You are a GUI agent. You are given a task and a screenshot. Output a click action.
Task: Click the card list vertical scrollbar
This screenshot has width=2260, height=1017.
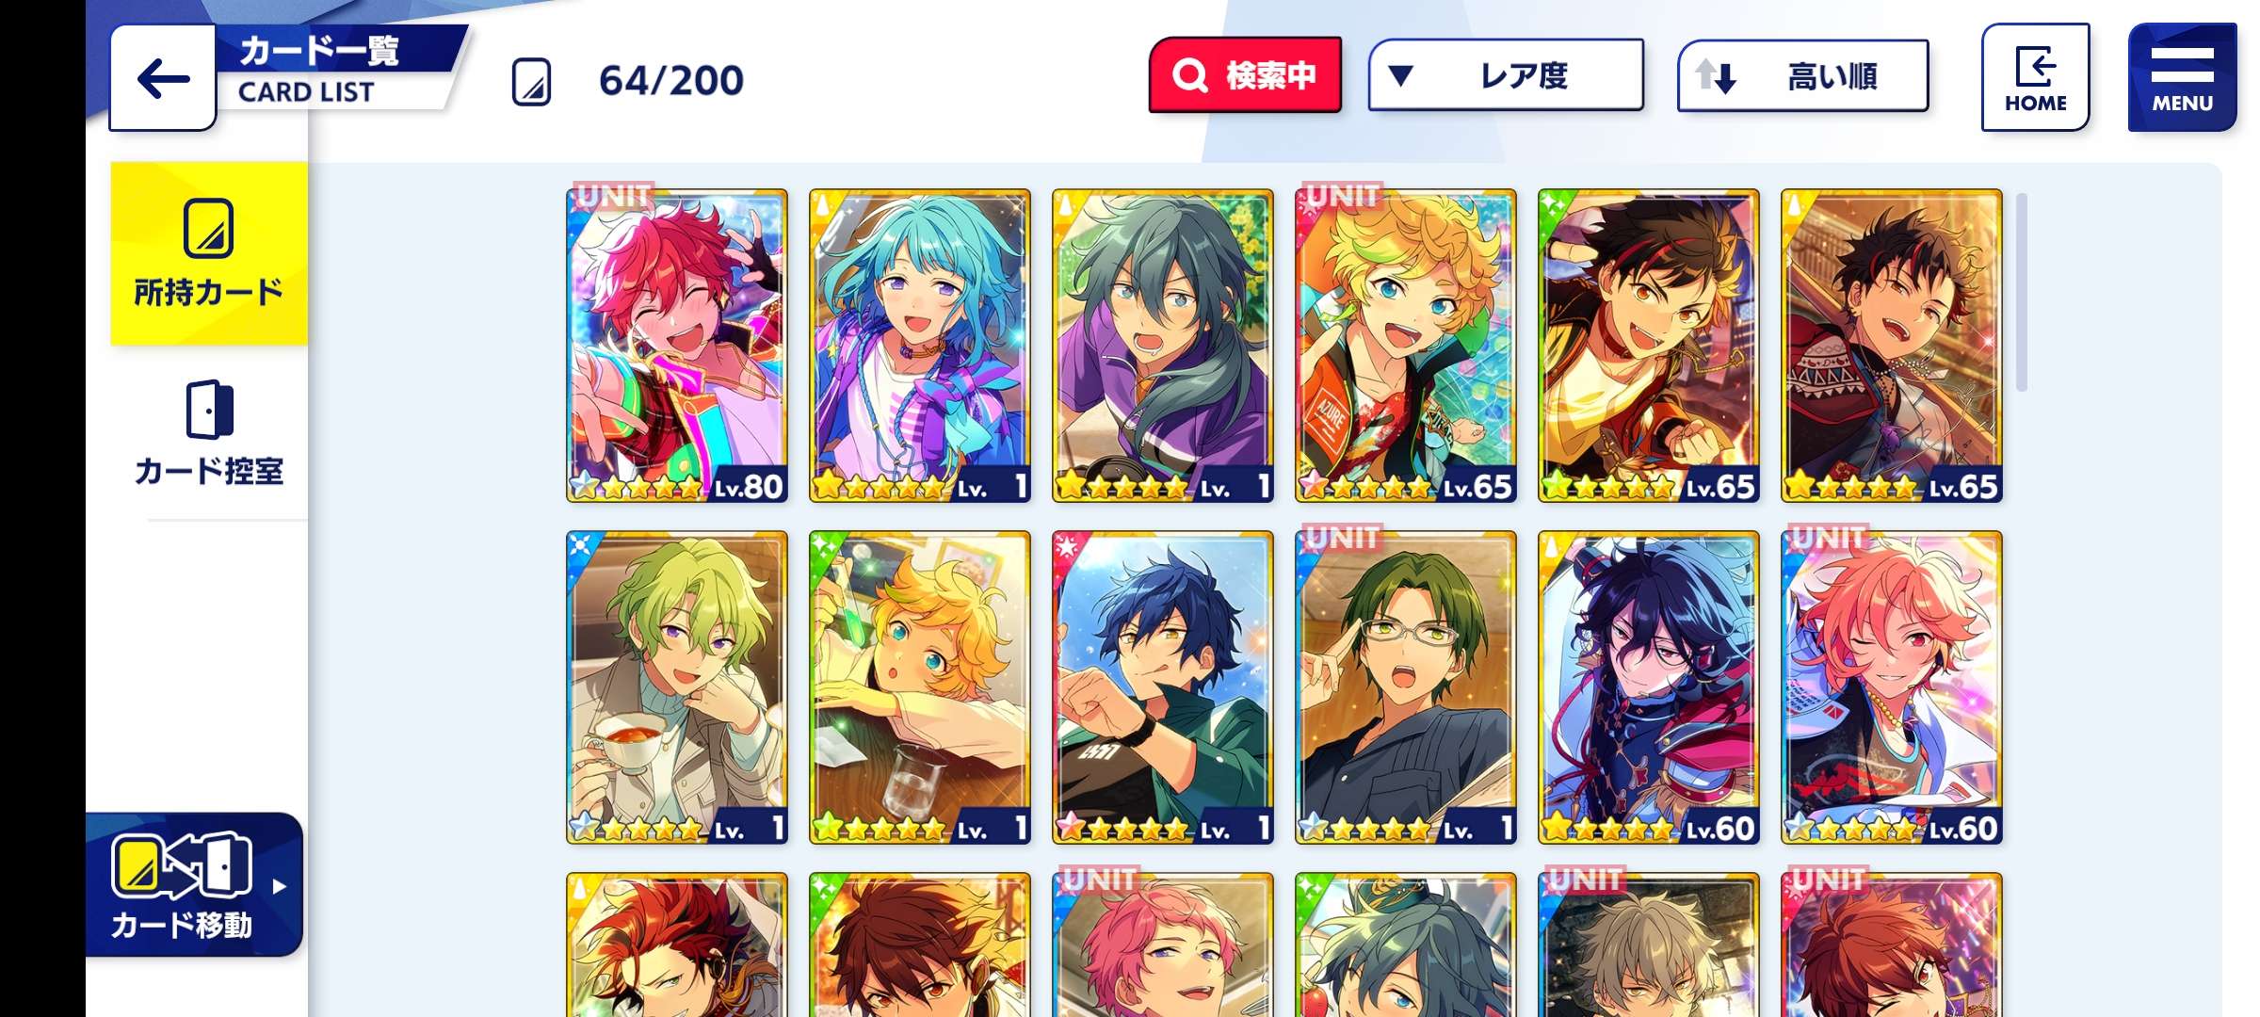2021,292
